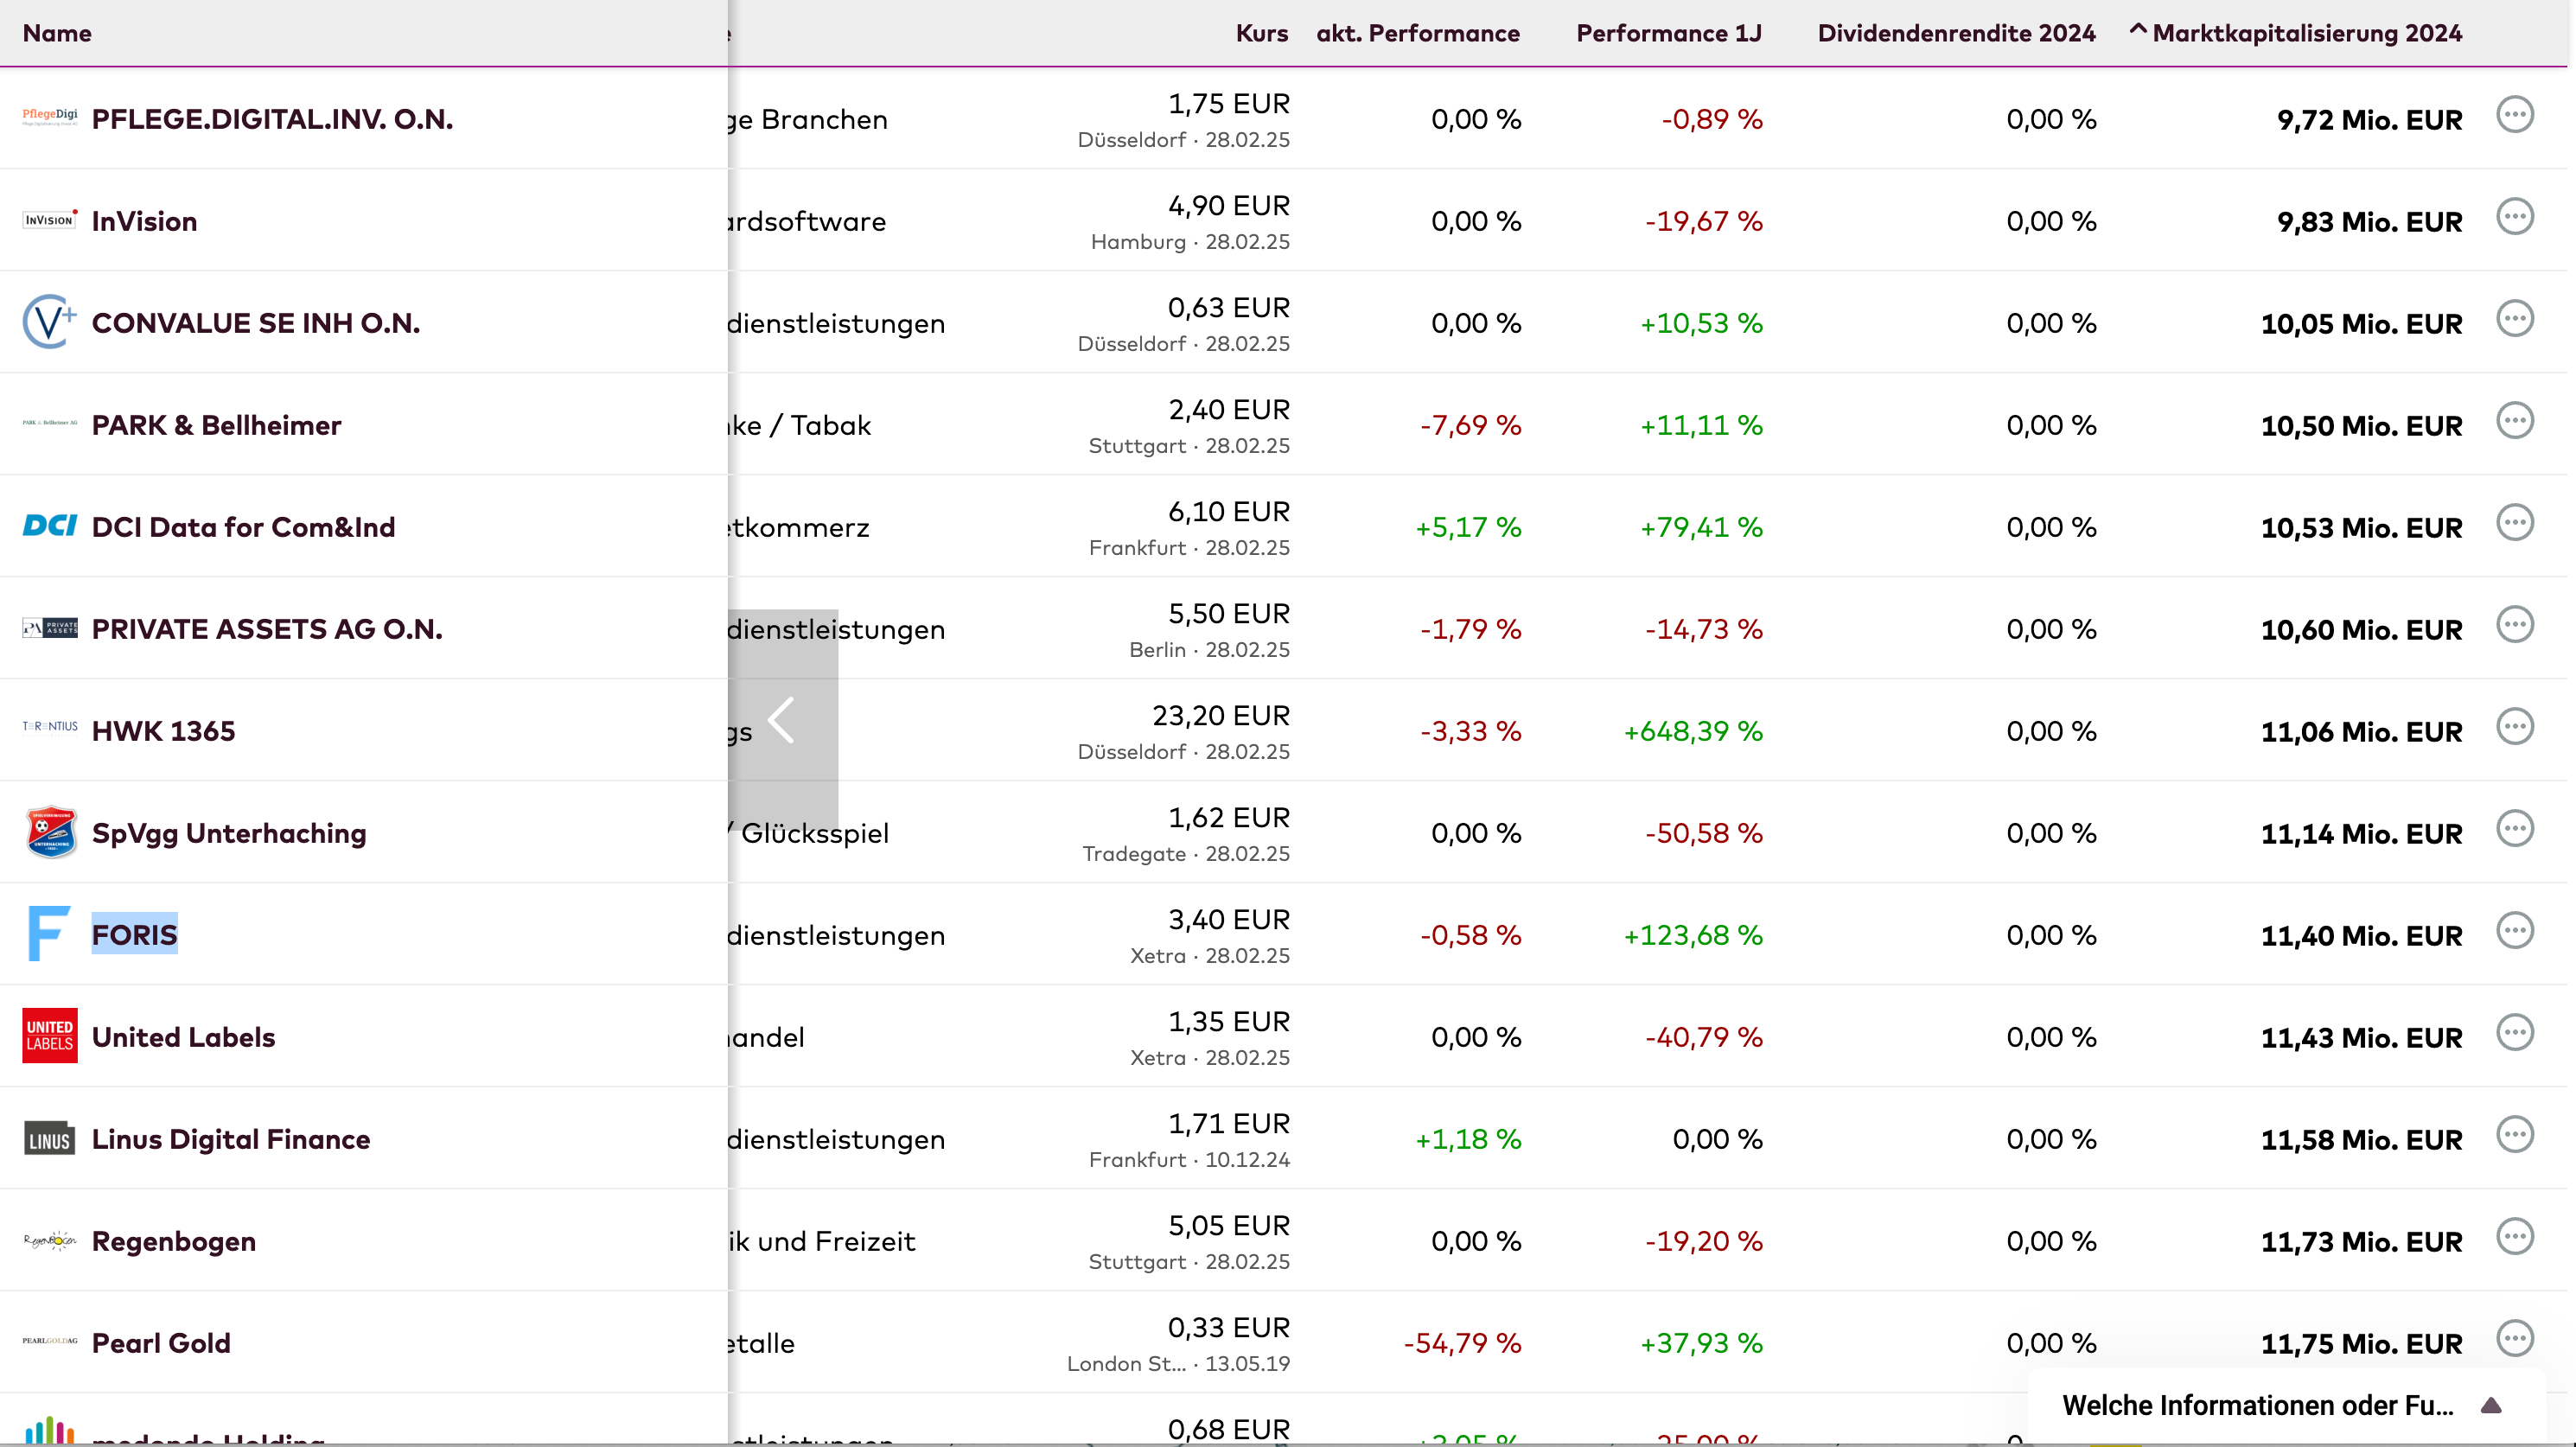
Task: Click the ellipsis icon in FORIS row
Action: click(x=2514, y=931)
